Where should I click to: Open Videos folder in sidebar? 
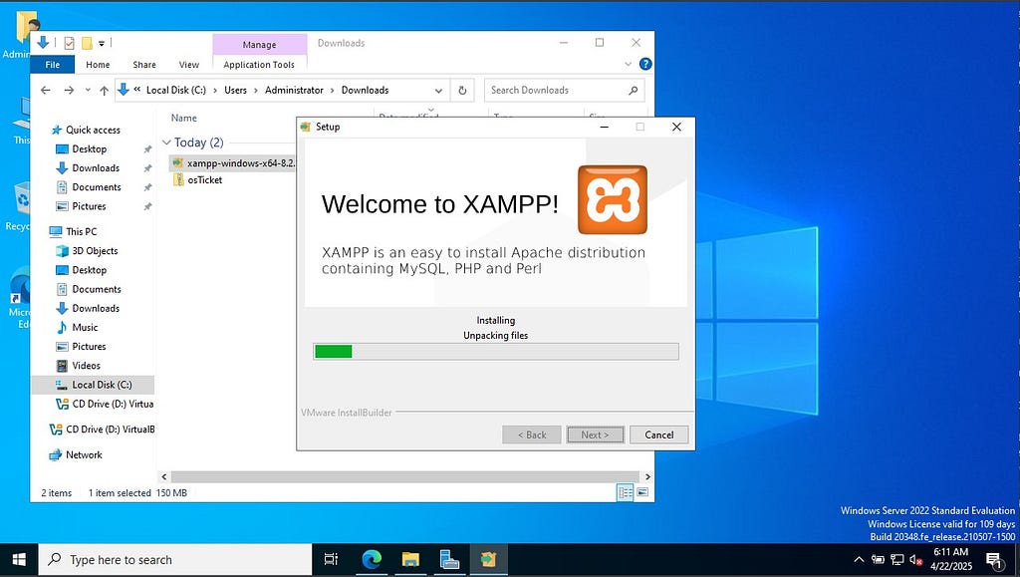tap(86, 366)
